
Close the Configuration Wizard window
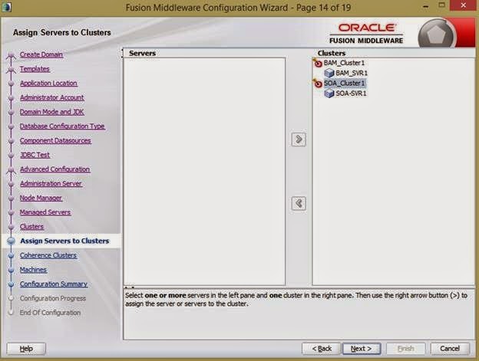click(x=463, y=5)
